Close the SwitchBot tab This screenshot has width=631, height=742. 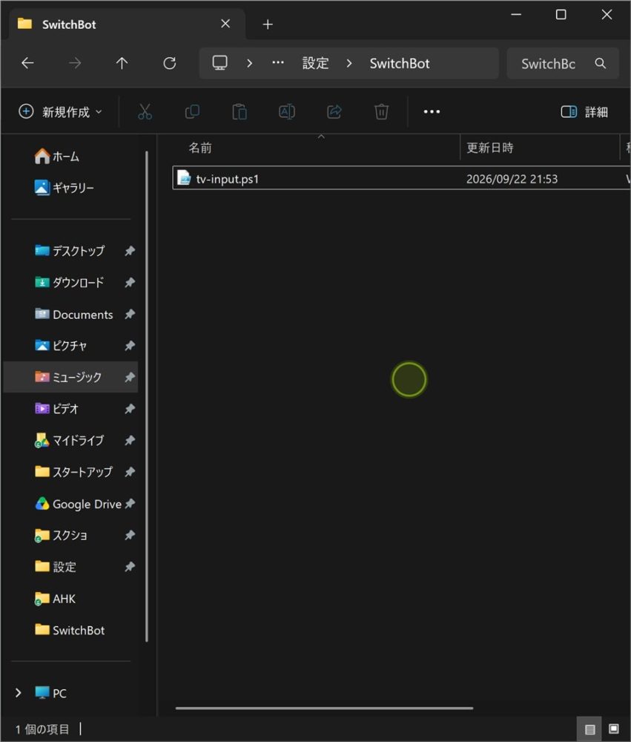(x=225, y=24)
